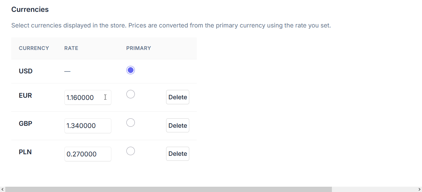Click the Currencies section heading

pos(30,9)
